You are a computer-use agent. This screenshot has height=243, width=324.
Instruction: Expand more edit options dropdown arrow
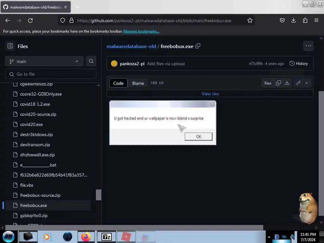point(307,83)
